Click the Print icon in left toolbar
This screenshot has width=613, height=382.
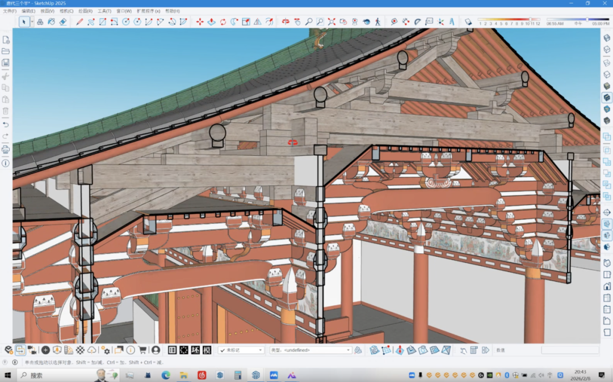click(6, 150)
